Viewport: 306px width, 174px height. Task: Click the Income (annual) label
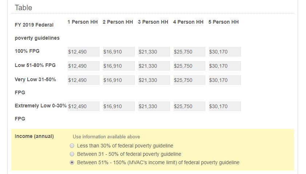click(x=34, y=136)
